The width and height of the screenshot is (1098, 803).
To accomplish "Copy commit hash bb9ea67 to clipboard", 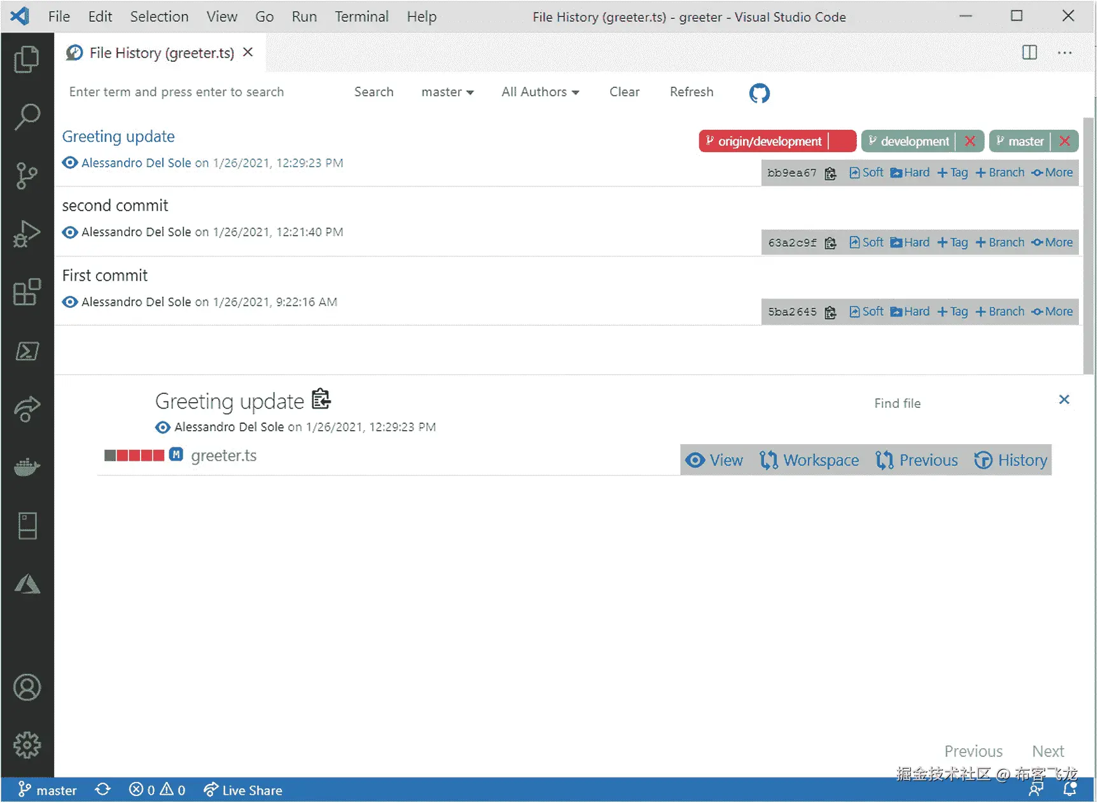I will coord(830,173).
